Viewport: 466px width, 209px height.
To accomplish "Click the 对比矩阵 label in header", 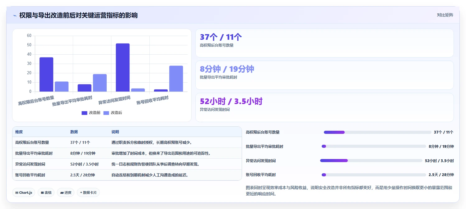I will pos(445,15).
